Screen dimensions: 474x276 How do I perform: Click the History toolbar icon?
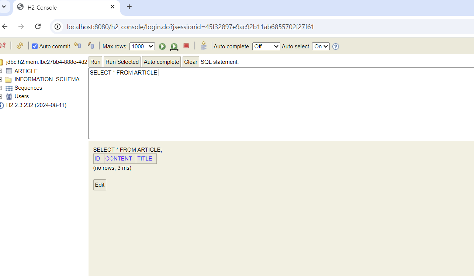pos(203,46)
